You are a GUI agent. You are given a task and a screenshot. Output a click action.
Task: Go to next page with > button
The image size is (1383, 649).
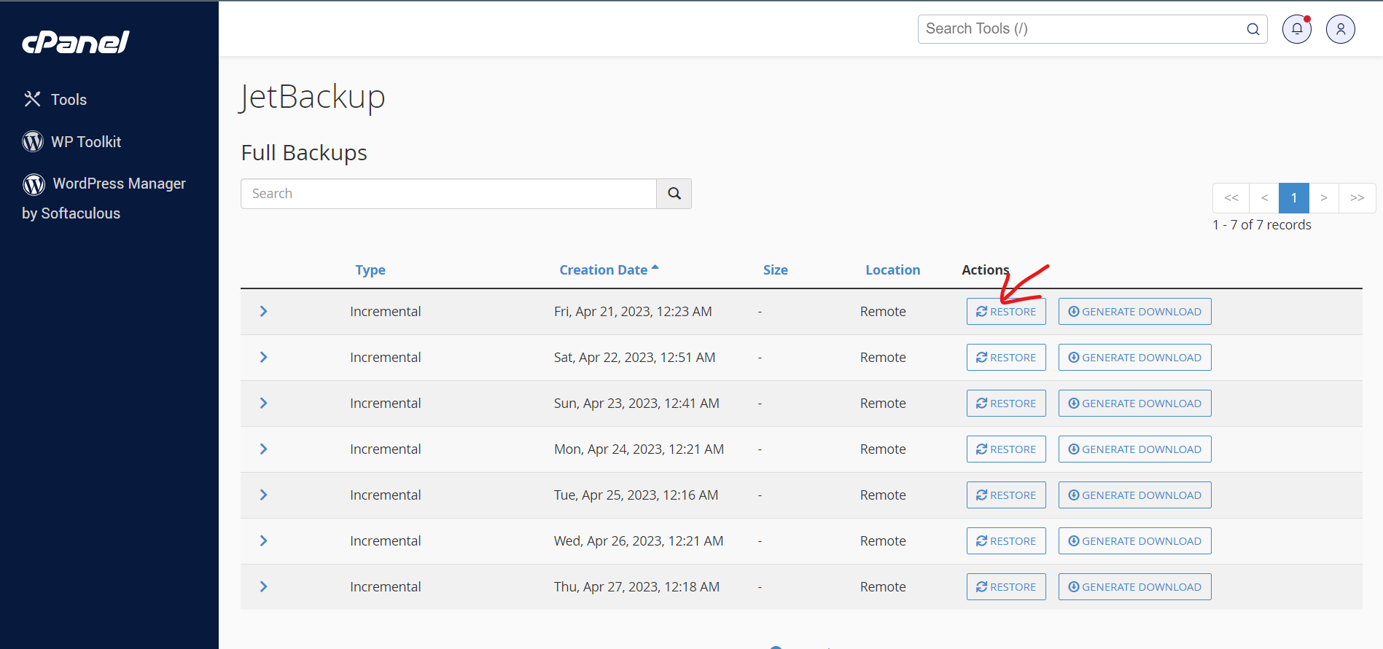(1324, 198)
